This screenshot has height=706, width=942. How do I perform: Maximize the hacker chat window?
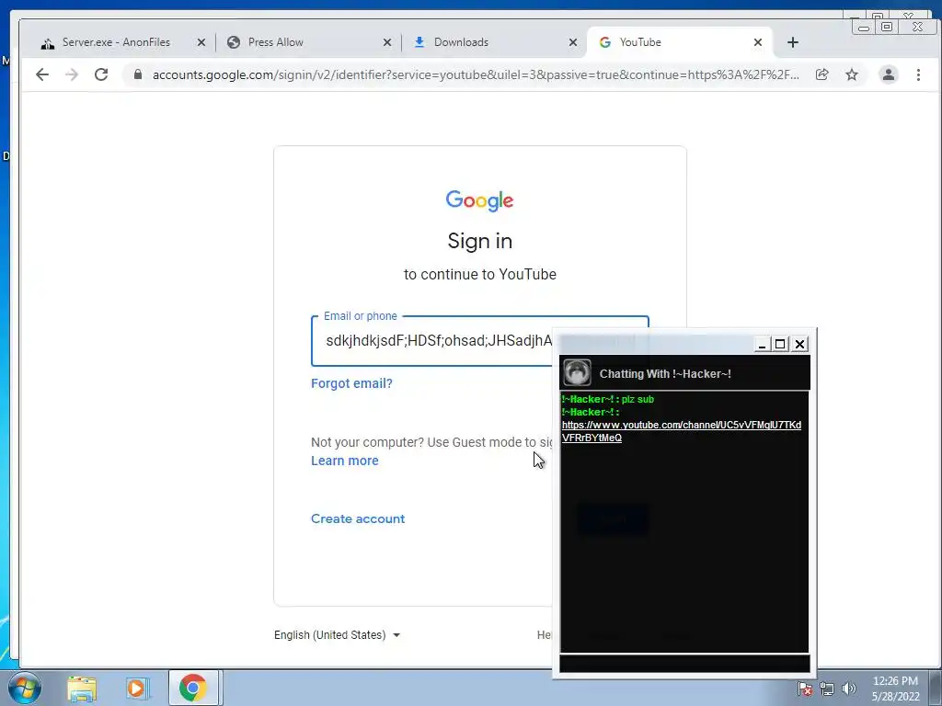tap(780, 344)
